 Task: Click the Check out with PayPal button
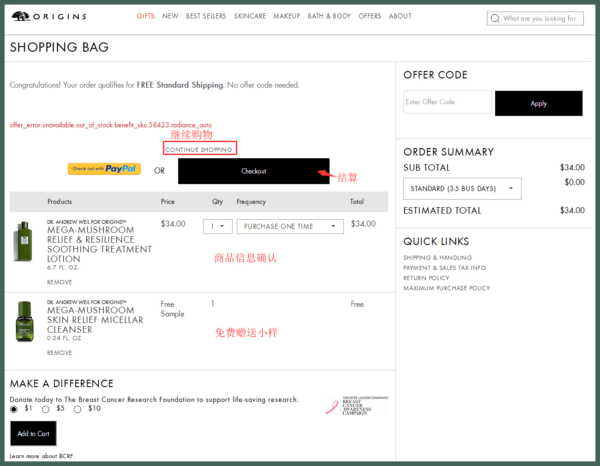point(104,169)
